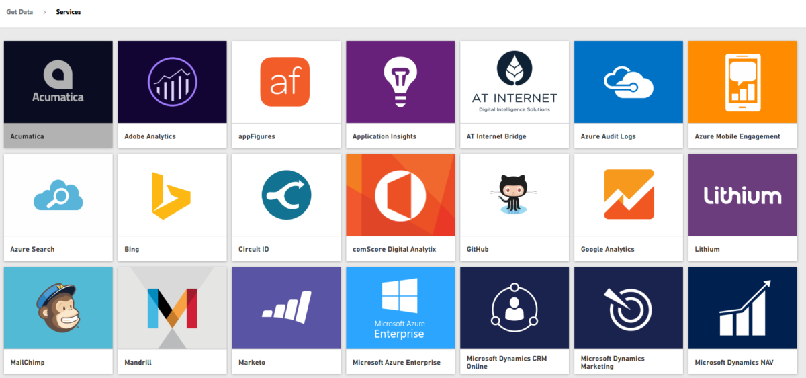Open the Azure Audit Logs cloud icon
This screenshot has height=378, width=806.
[629, 82]
